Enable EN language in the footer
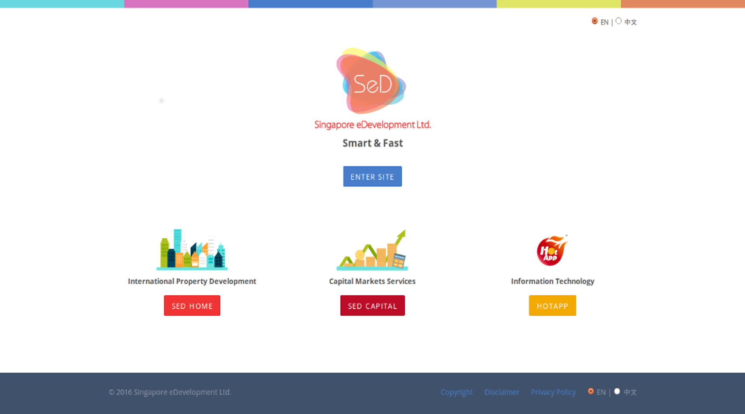Viewport: 745px width, 414px height. pos(591,392)
